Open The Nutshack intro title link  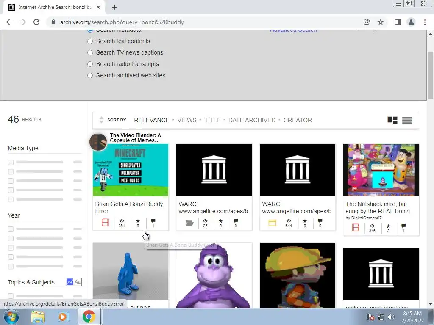coord(378,207)
